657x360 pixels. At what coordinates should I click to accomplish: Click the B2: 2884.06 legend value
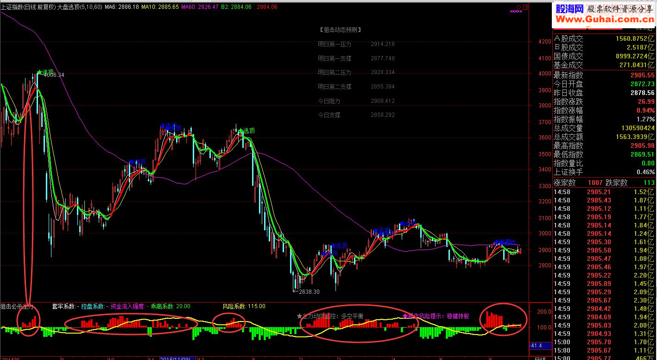(236, 7)
